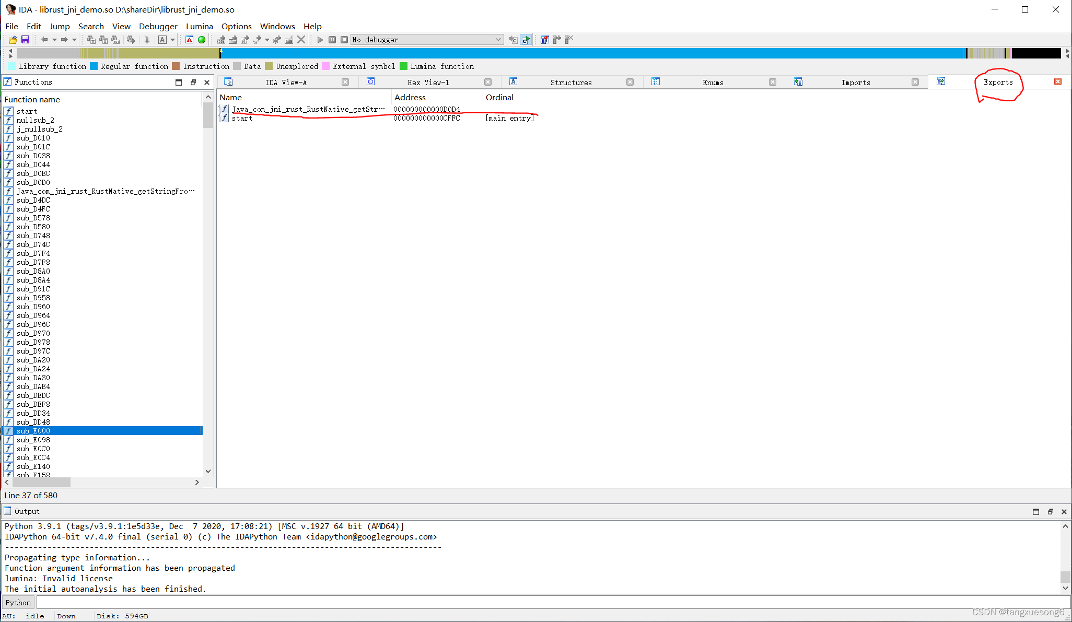The height and width of the screenshot is (622, 1072).
Task: Sort exports by Ordinal column header
Action: tap(499, 97)
